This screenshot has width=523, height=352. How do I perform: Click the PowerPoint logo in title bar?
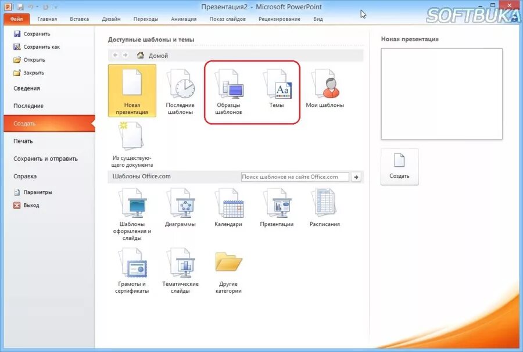[x=8, y=6]
